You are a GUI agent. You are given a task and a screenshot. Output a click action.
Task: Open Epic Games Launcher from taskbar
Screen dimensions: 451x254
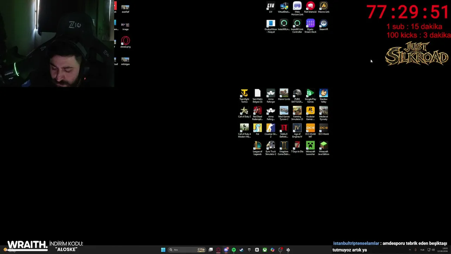pos(249,250)
